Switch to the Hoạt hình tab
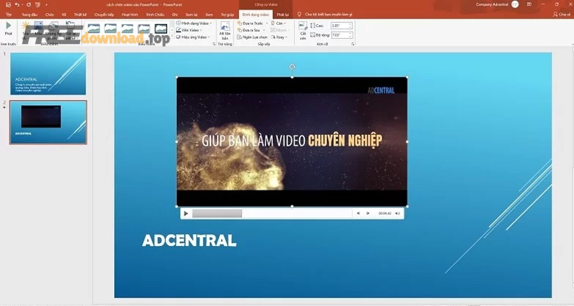Screen dimensions: 574x306 coord(129,15)
